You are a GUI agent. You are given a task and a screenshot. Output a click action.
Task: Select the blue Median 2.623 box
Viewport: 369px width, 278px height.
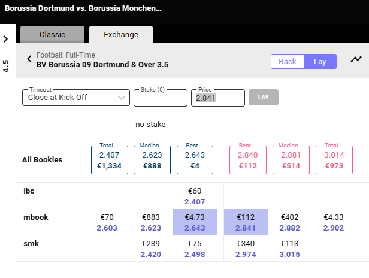[x=152, y=160]
